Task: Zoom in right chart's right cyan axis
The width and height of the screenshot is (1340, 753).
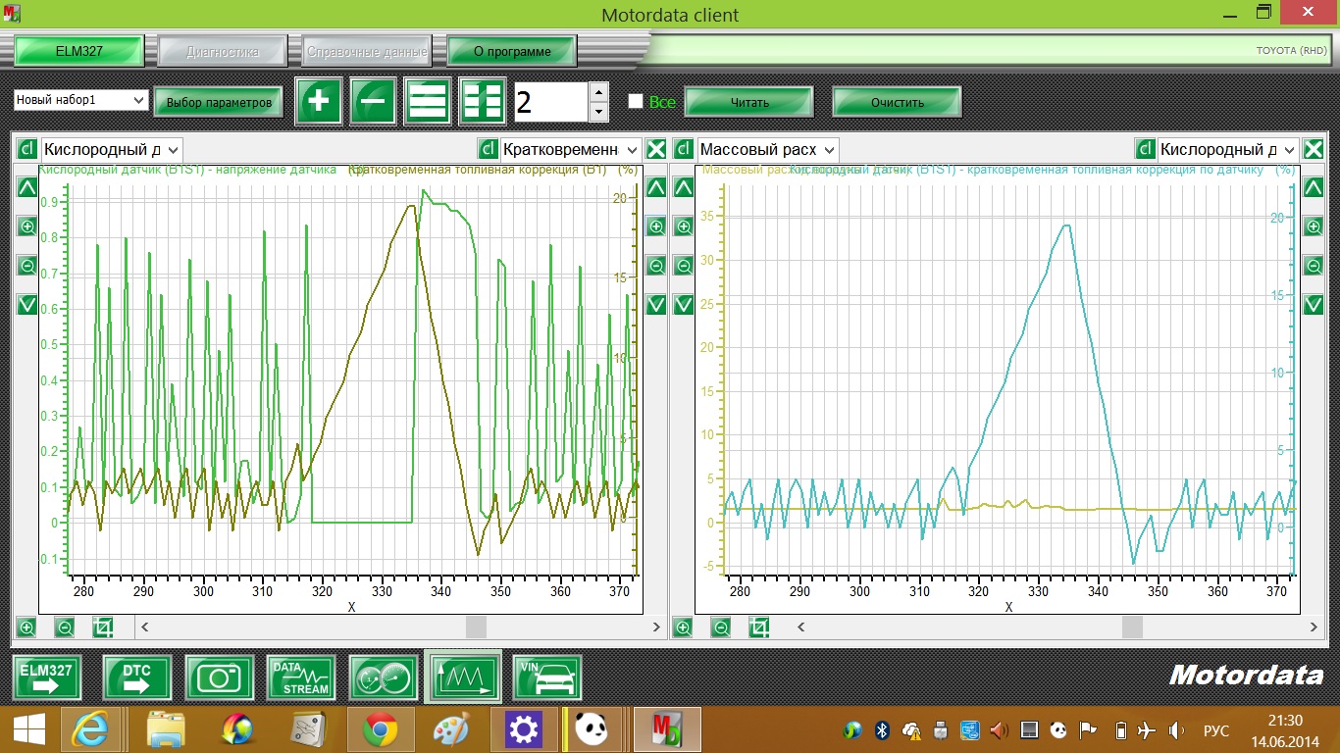Action: (x=1314, y=226)
